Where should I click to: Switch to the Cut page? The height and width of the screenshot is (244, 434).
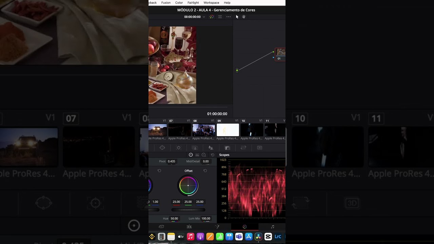coord(162,227)
